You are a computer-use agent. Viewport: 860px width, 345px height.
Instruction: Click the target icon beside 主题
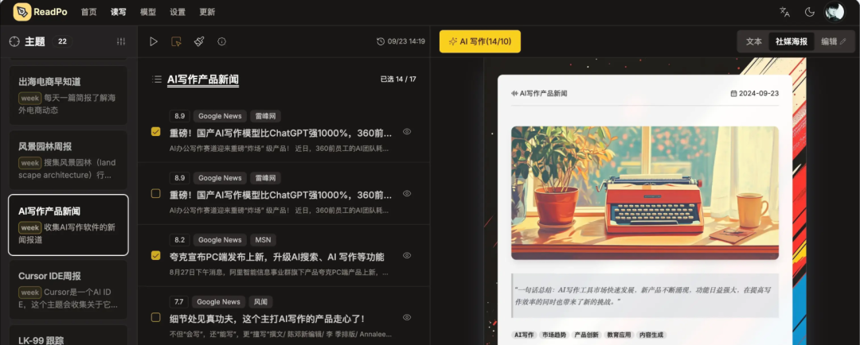15,41
